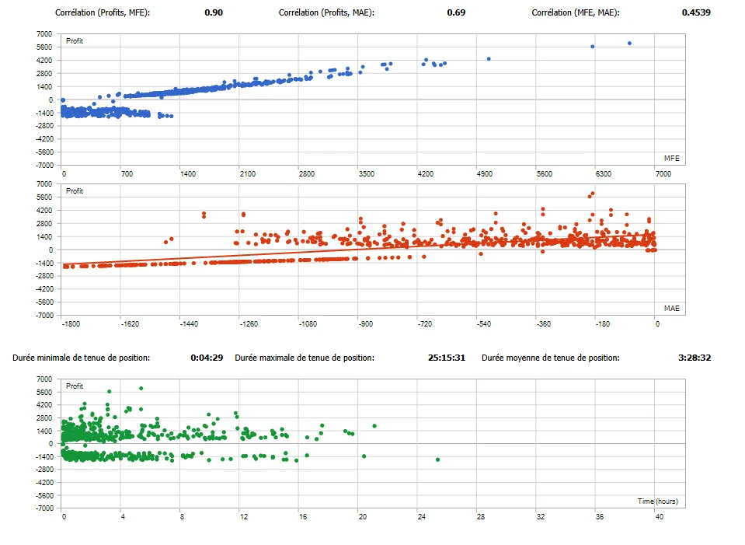Select the minimum holding duration value 0:04:29
The image size is (745, 545).
click(207, 358)
